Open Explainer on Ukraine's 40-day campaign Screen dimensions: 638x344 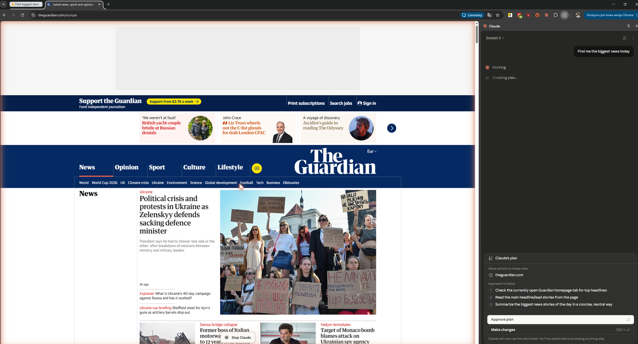[175, 296]
